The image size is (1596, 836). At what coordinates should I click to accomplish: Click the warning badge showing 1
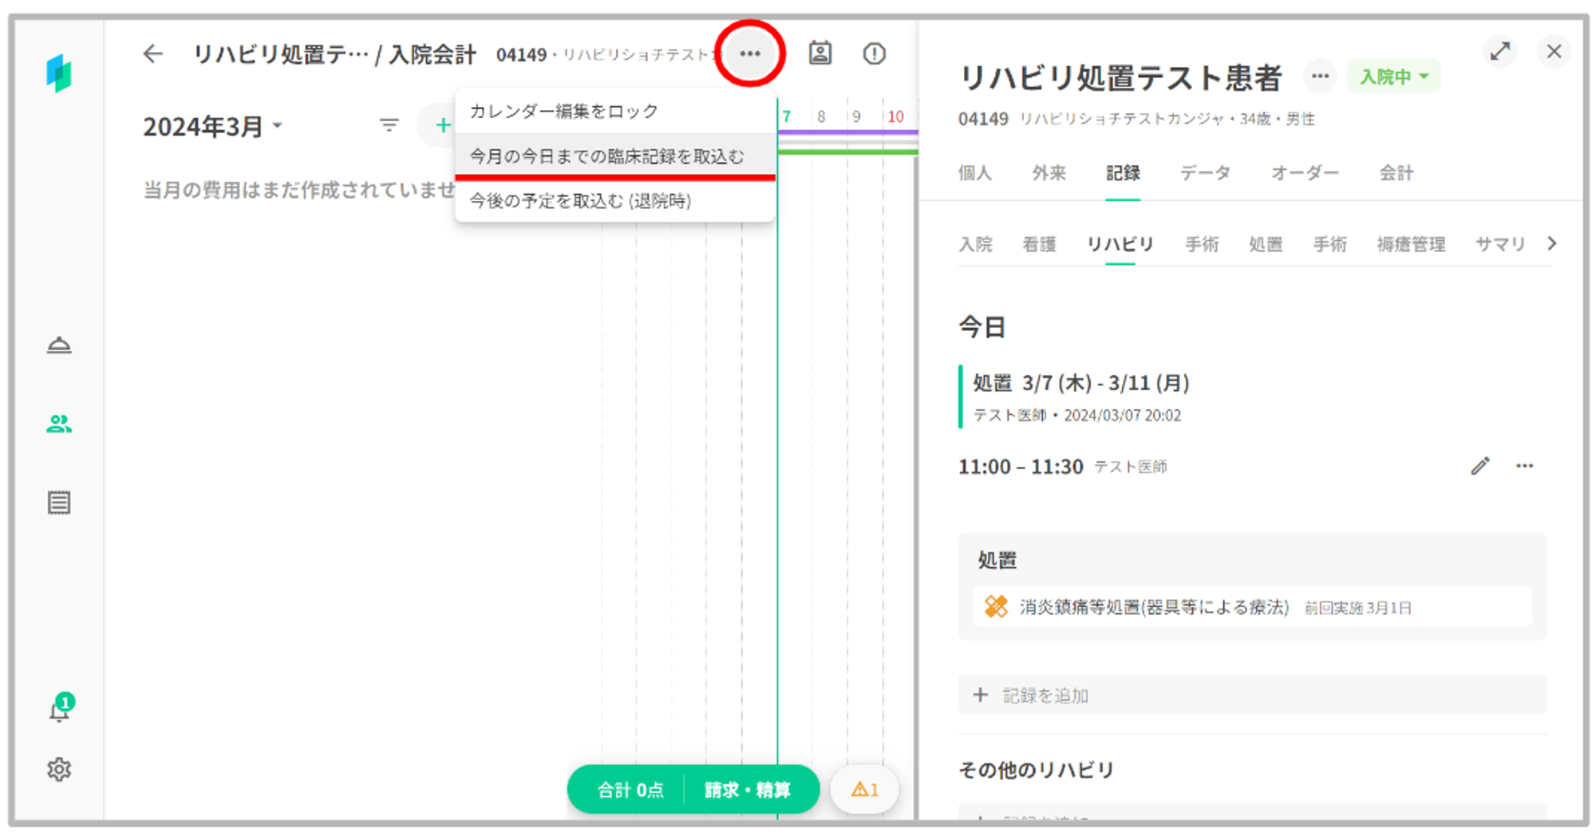coord(864,790)
